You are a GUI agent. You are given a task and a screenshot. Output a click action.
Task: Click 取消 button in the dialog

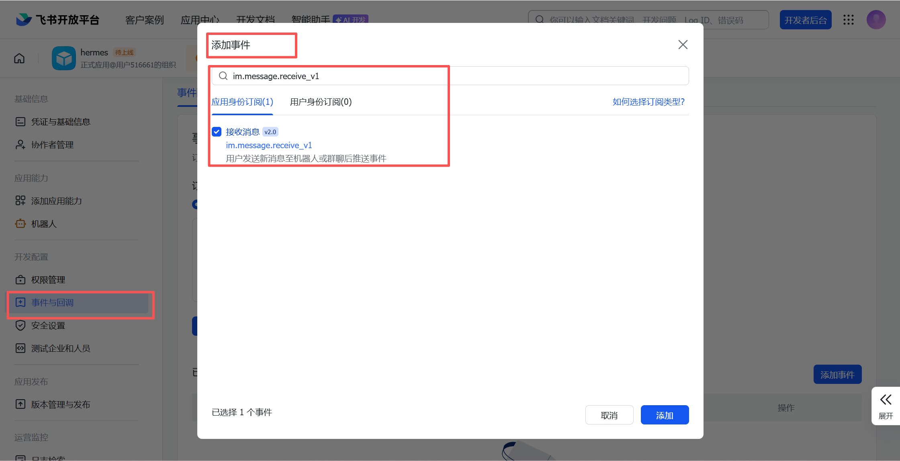[609, 415]
